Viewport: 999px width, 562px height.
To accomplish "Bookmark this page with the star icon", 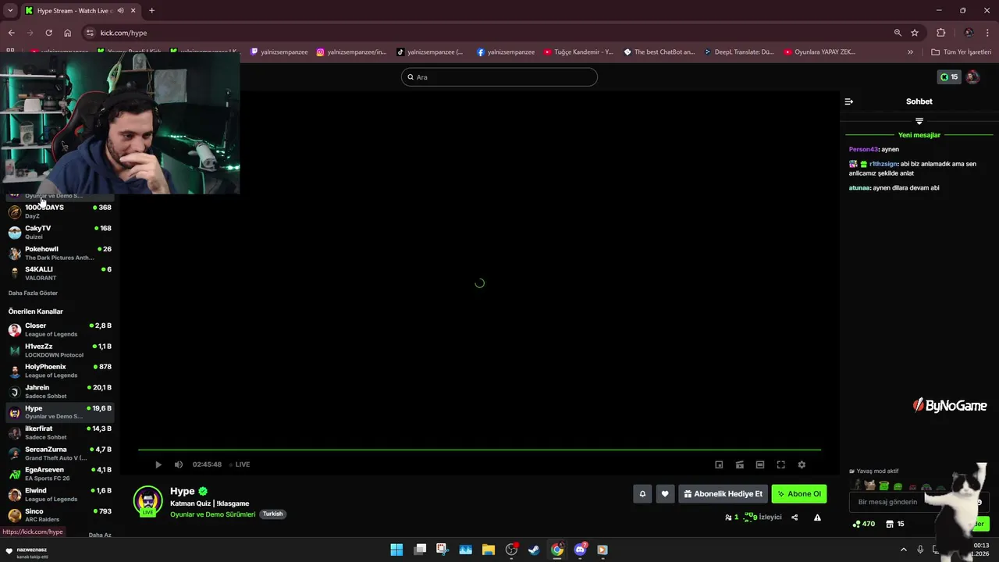I will (x=915, y=33).
